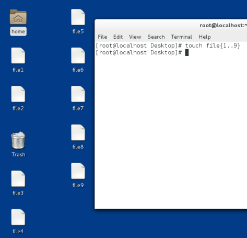
Task: Click the terminal cursor at the prompt
Action: [187, 52]
